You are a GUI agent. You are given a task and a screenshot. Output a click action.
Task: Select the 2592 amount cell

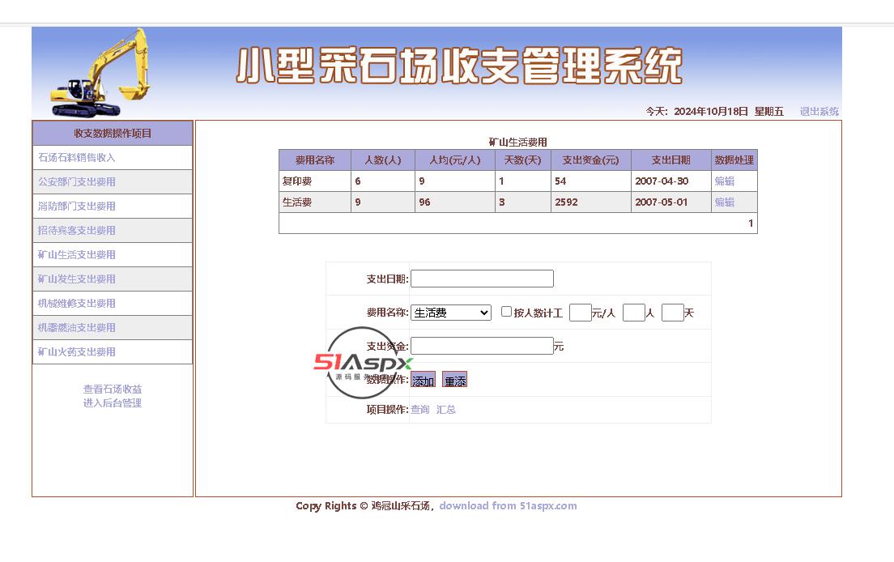point(590,202)
